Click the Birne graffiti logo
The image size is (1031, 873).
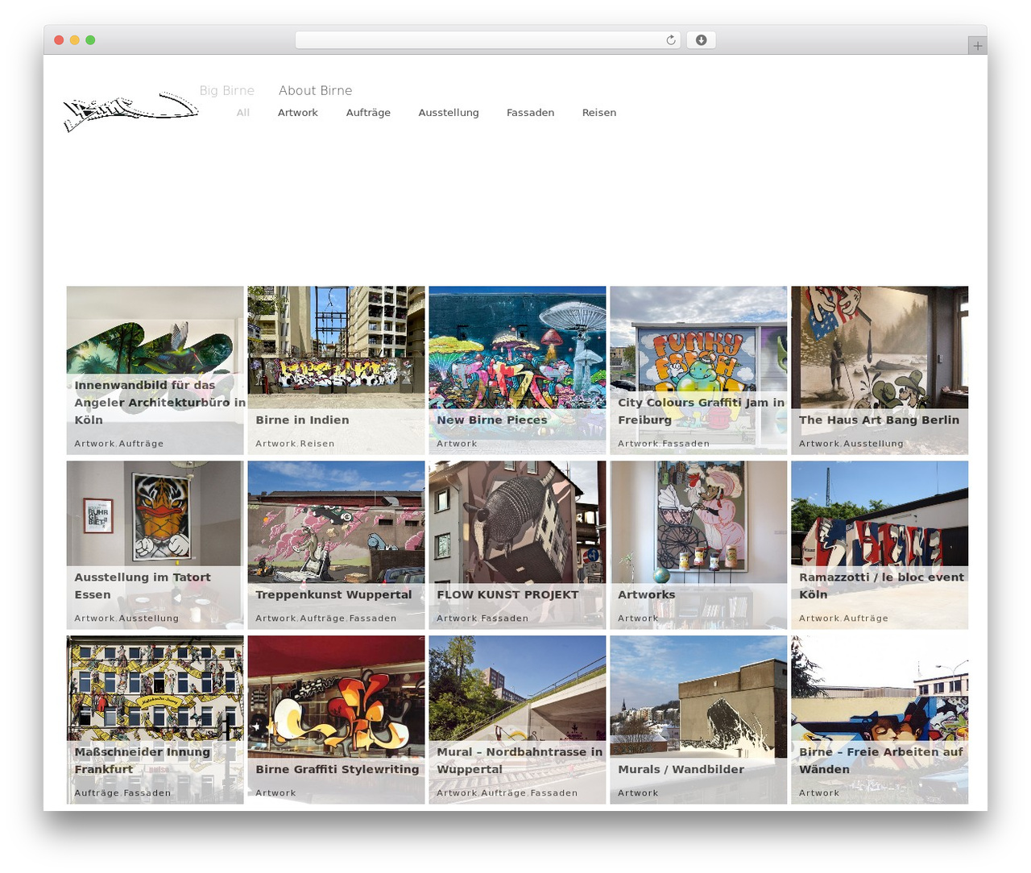(130, 111)
